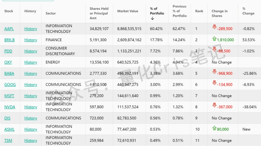Viewport: 261px width, 146px height.
Task: Click the green up arrow in ASML row
Action: point(214,128)
